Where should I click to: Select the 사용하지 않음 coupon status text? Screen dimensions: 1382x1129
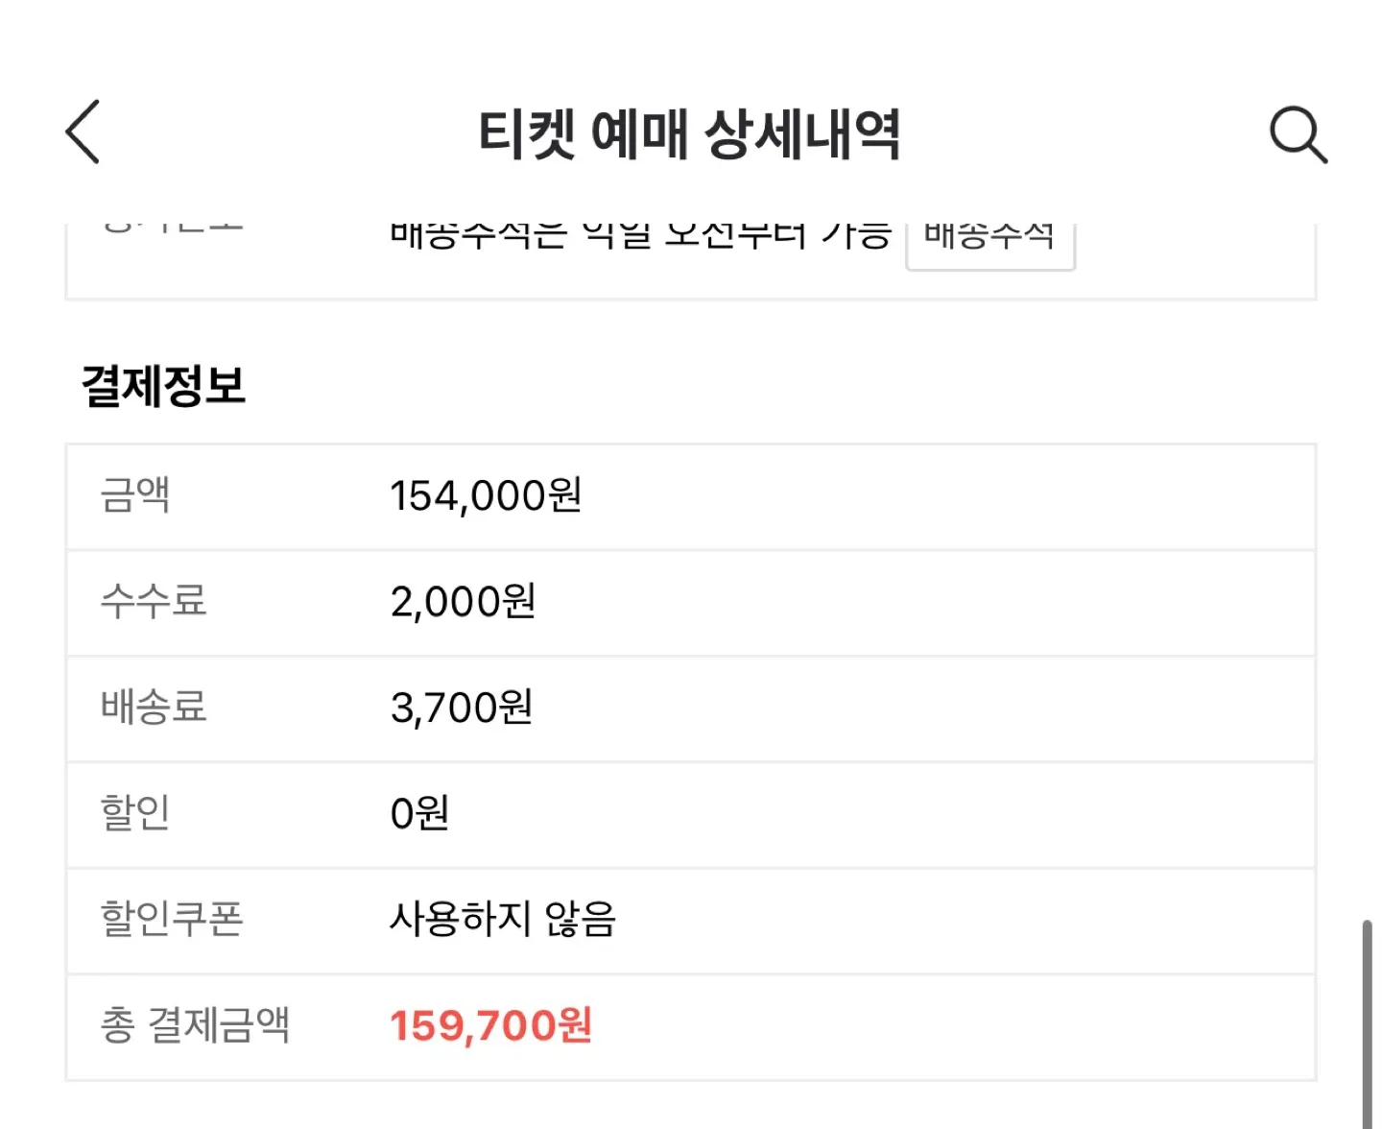pyautogui.click(x=502, y=919)
